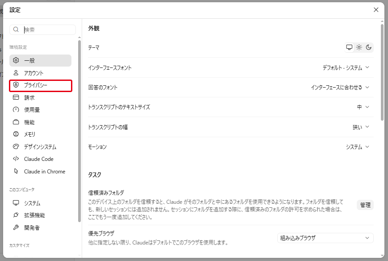This screenshot has width=388, height=261.
Task: Open the デザインシステム settings section
Action: [40, 147]
